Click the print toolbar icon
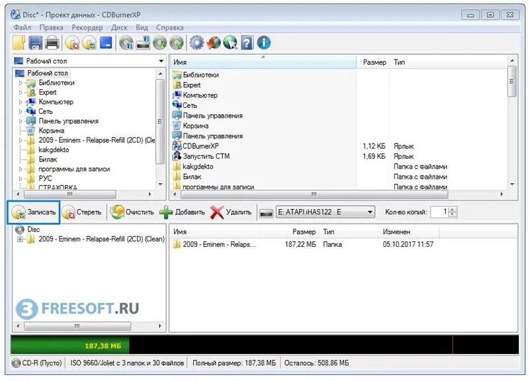This screenshot has height=381, width=529. click(52, 43)
